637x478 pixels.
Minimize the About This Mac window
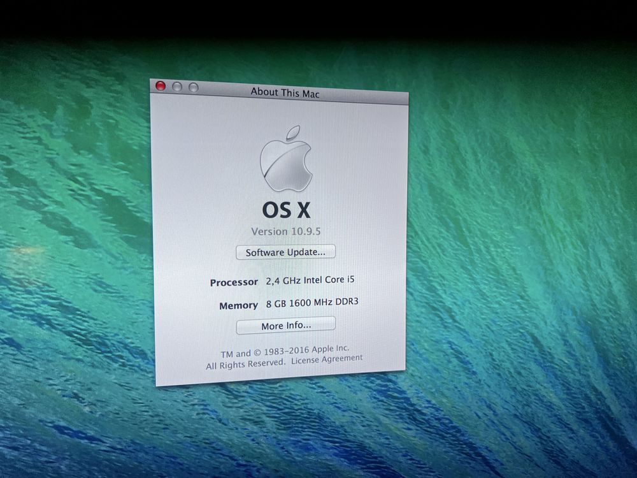(177, 87)
